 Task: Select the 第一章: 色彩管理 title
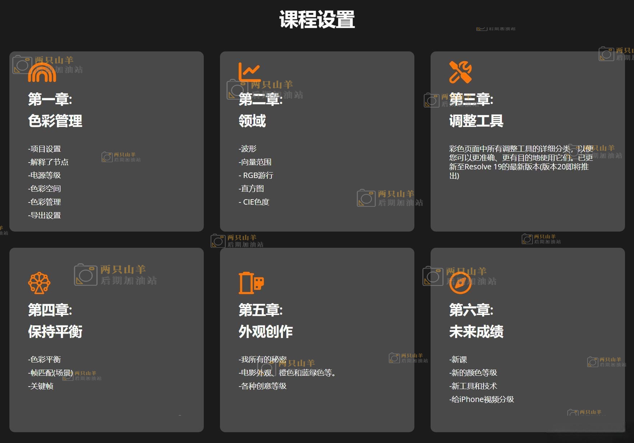pyautogui.click(x=55, y=110)
